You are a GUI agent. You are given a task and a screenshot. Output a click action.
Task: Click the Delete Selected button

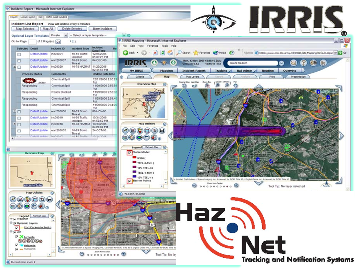click(x=72, y=29)
